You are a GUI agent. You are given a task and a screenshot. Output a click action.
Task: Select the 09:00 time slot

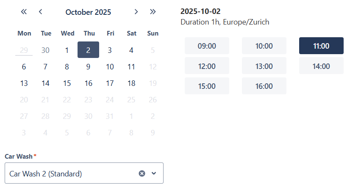[207, 46]
